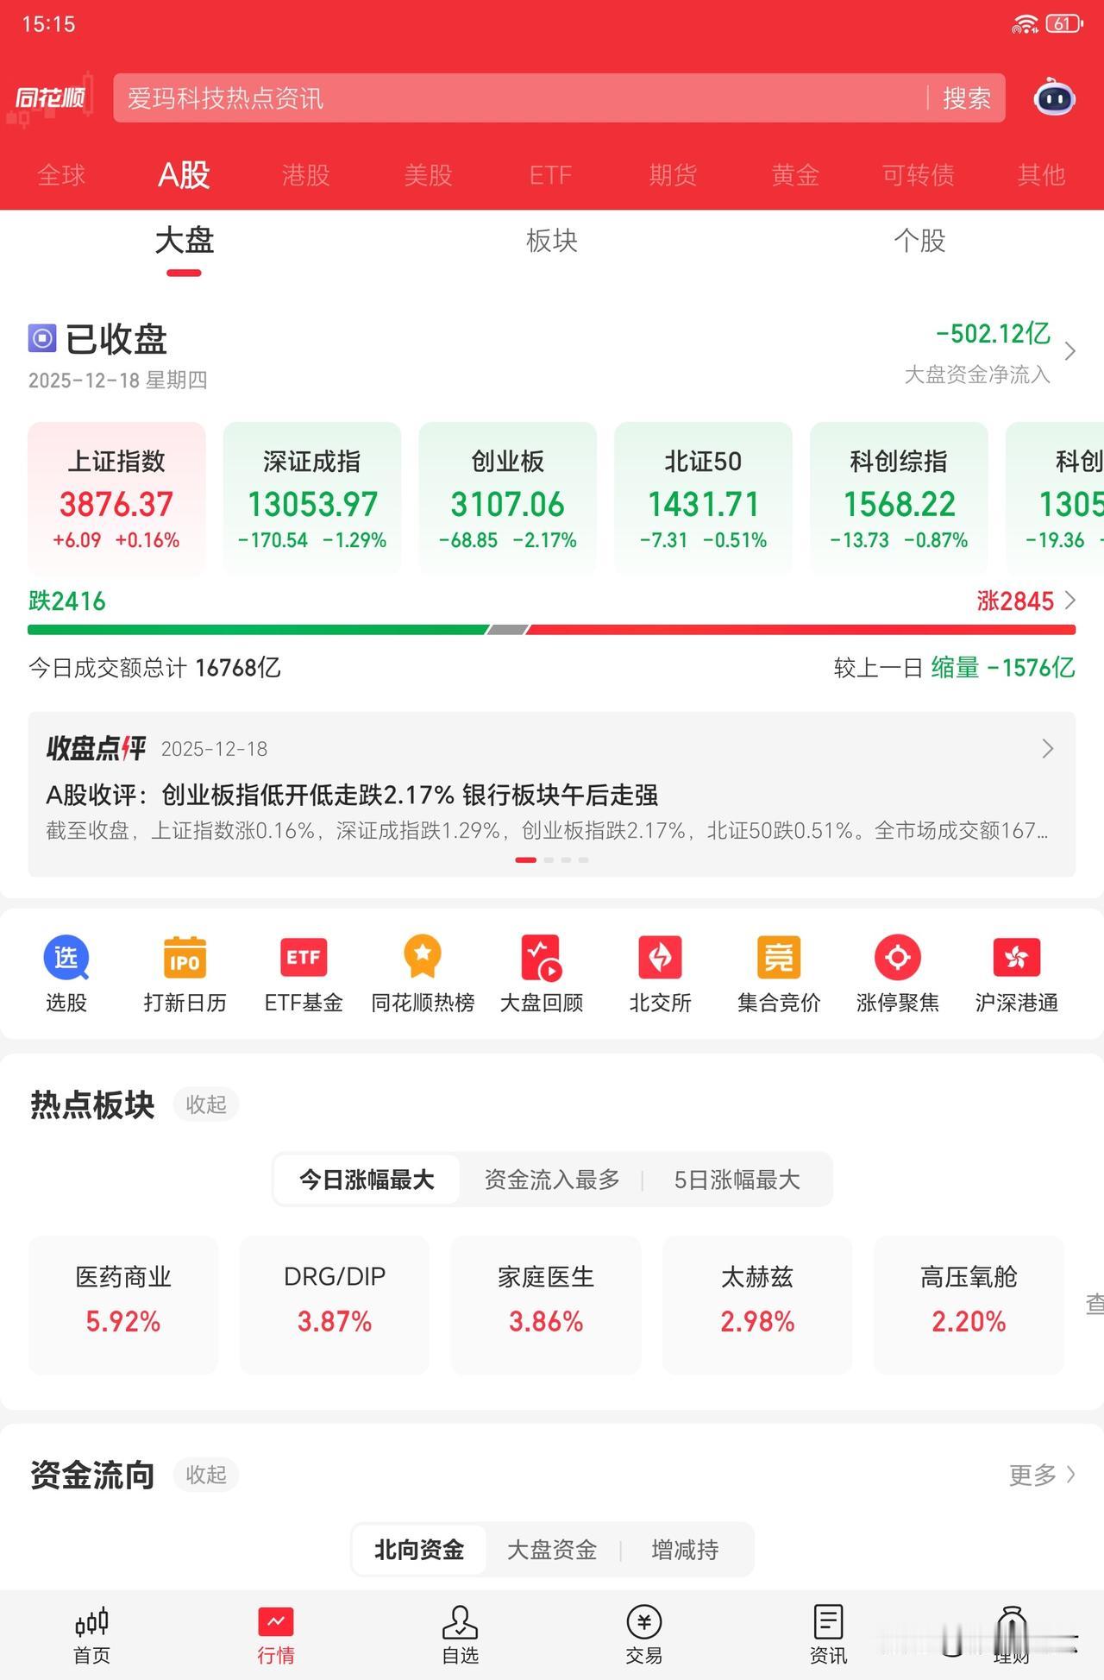Open the 个股 sub-tab
The width and height of the screenshot is (1104, 1680).
click(x=920, y=240)
